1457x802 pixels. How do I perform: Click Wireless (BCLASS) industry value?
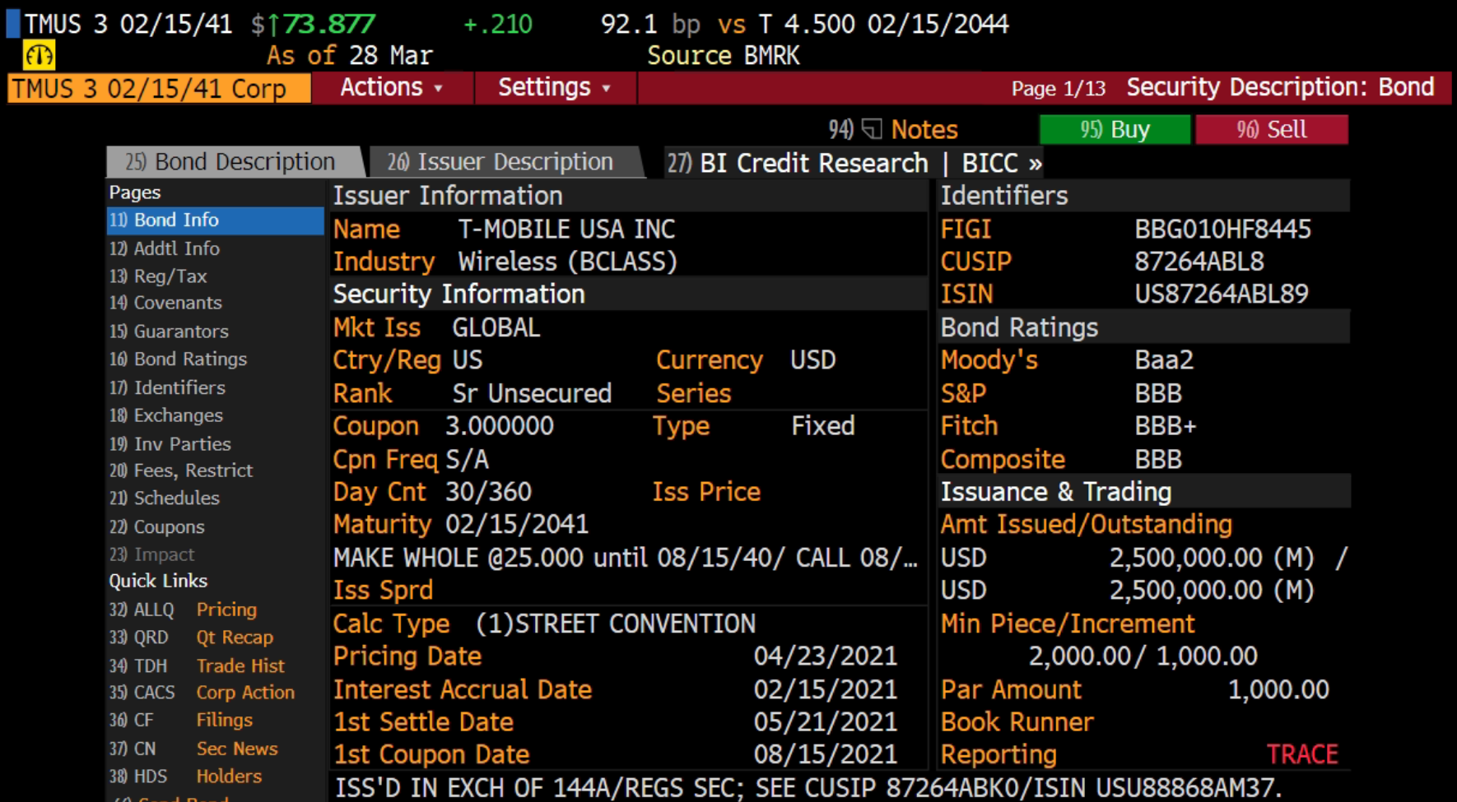567,262
